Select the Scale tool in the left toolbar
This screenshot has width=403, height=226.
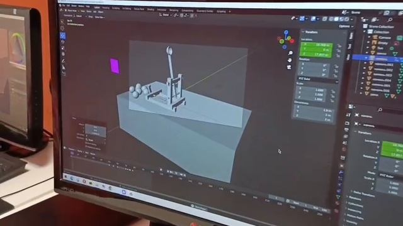click(x=63, y=48)
